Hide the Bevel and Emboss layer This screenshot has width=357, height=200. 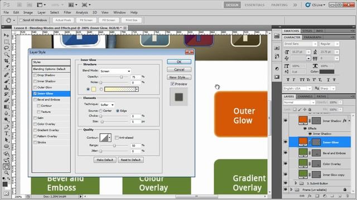pyautogui.click(x=285, y=153)
